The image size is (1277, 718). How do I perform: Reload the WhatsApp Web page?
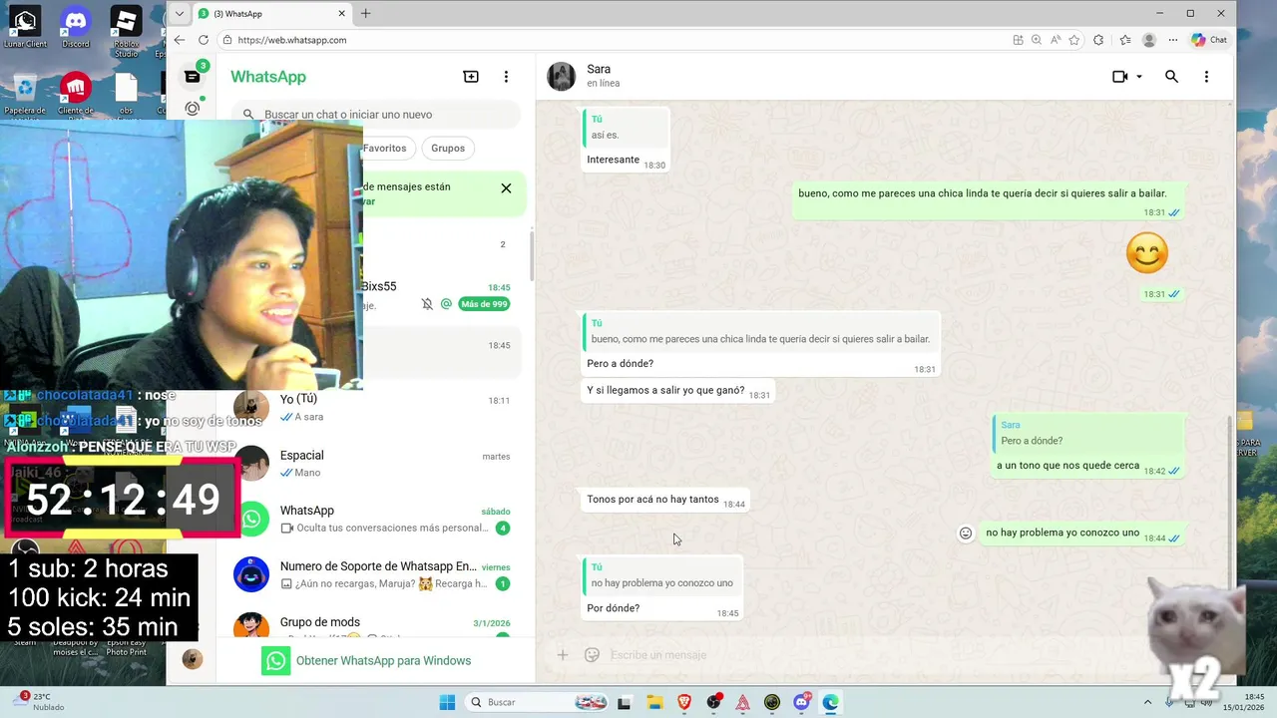[x=204, y=40]
